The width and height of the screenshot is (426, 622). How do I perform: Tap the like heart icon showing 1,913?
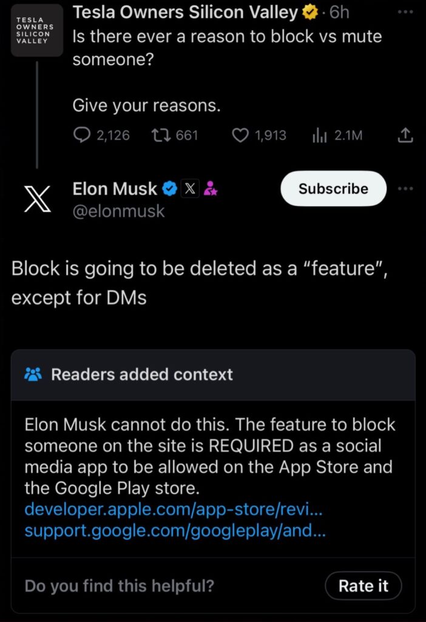240,135
